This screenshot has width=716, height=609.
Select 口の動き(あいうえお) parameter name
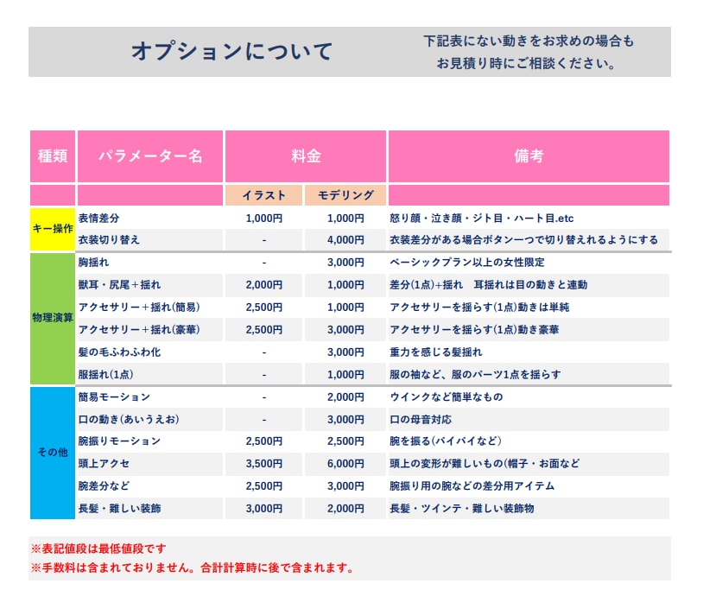click(x=130, y=419)
